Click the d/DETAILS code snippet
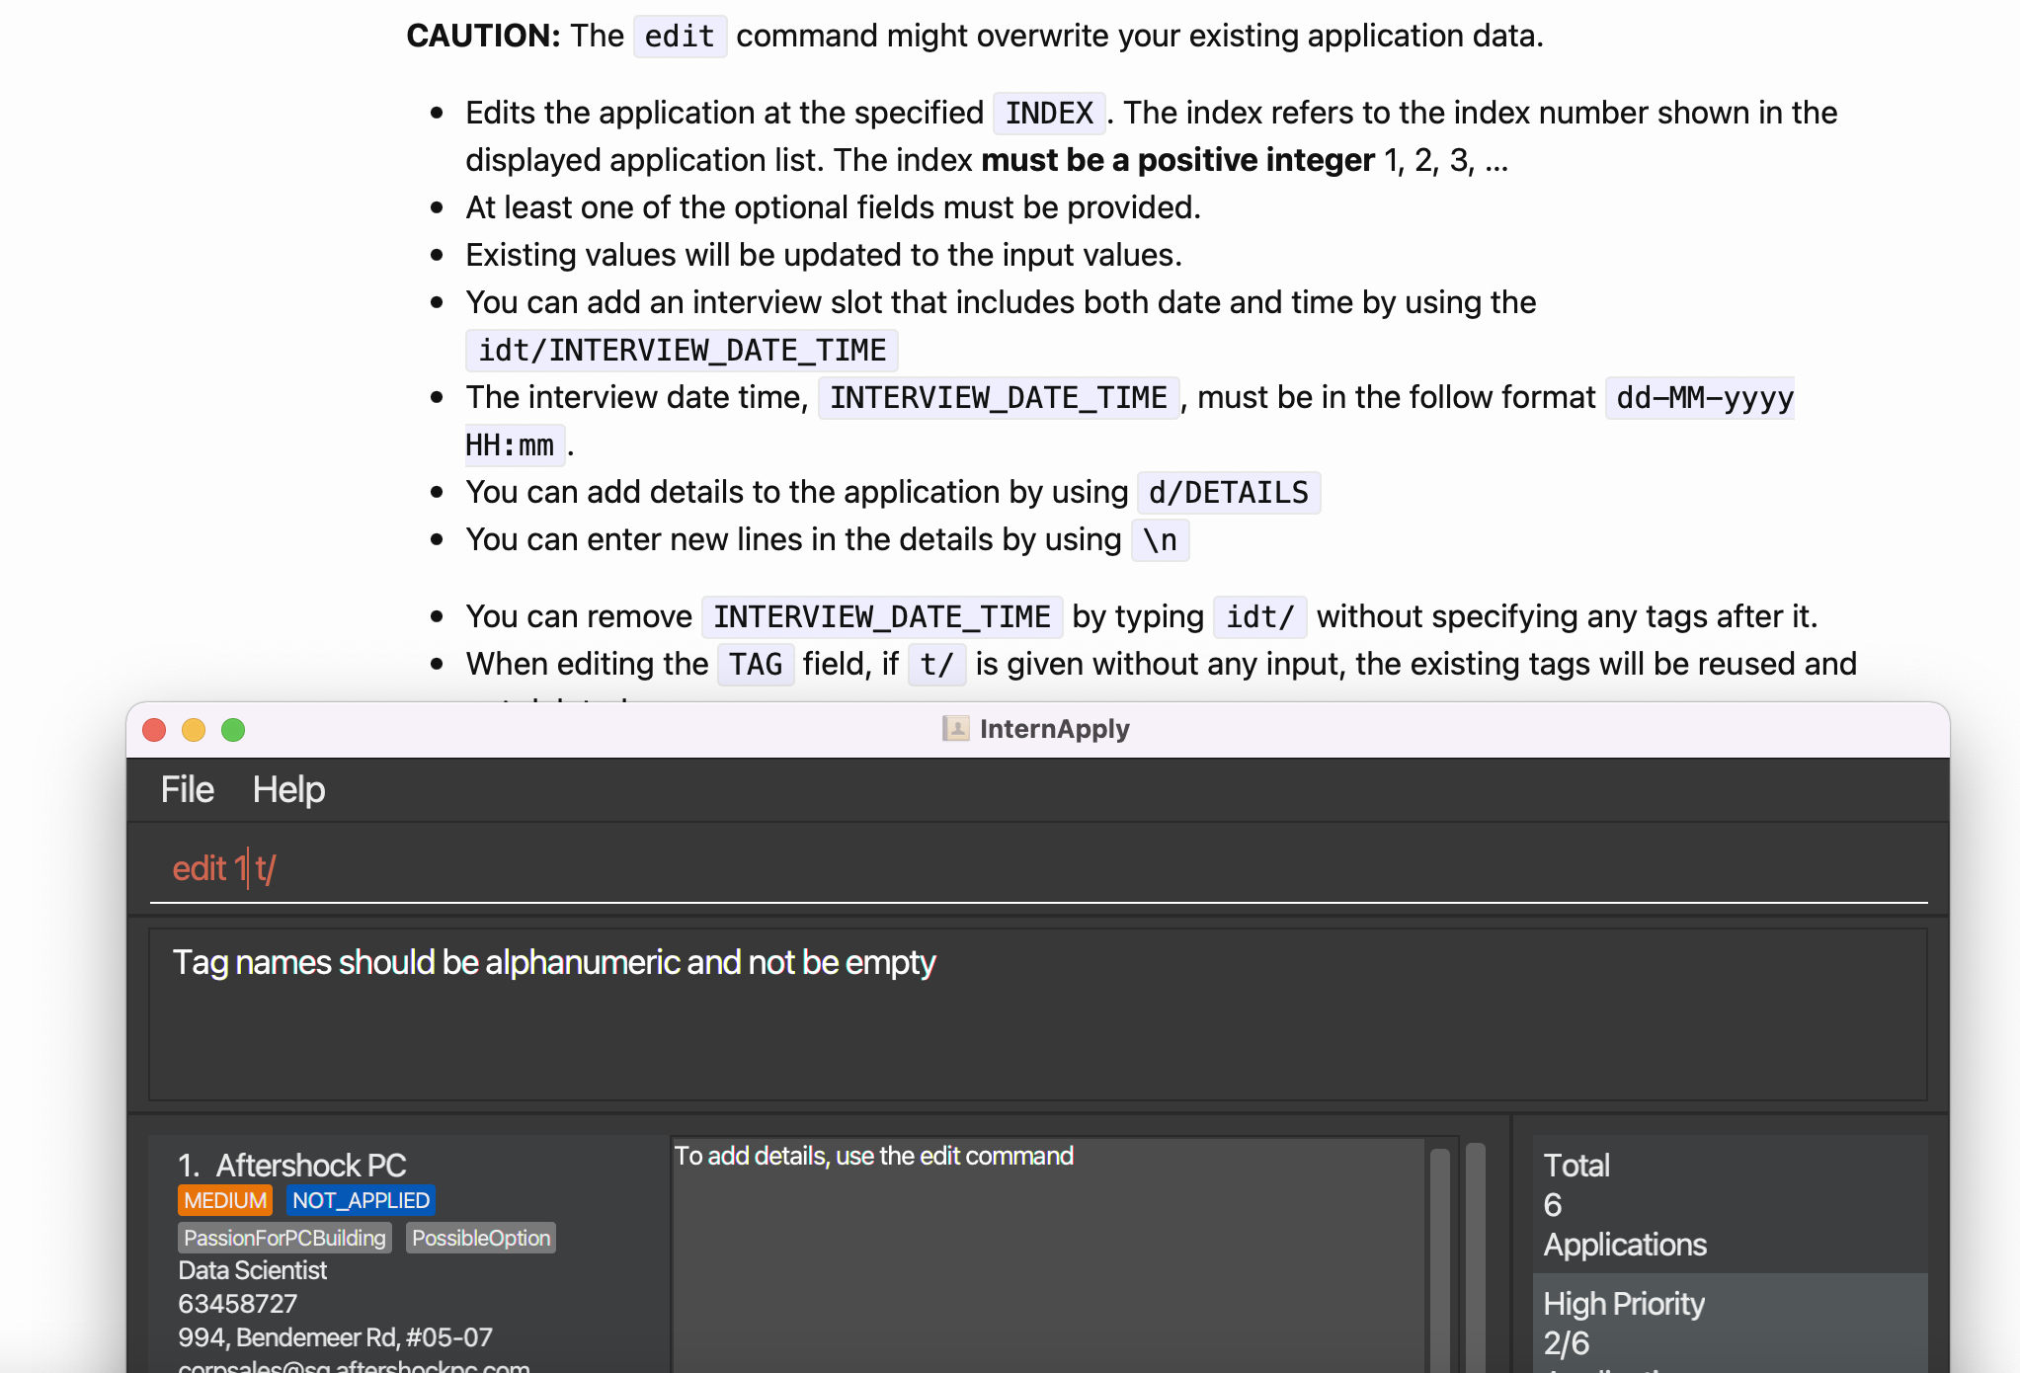This screenshot has height=1373, width=2020. [1228, 492]
